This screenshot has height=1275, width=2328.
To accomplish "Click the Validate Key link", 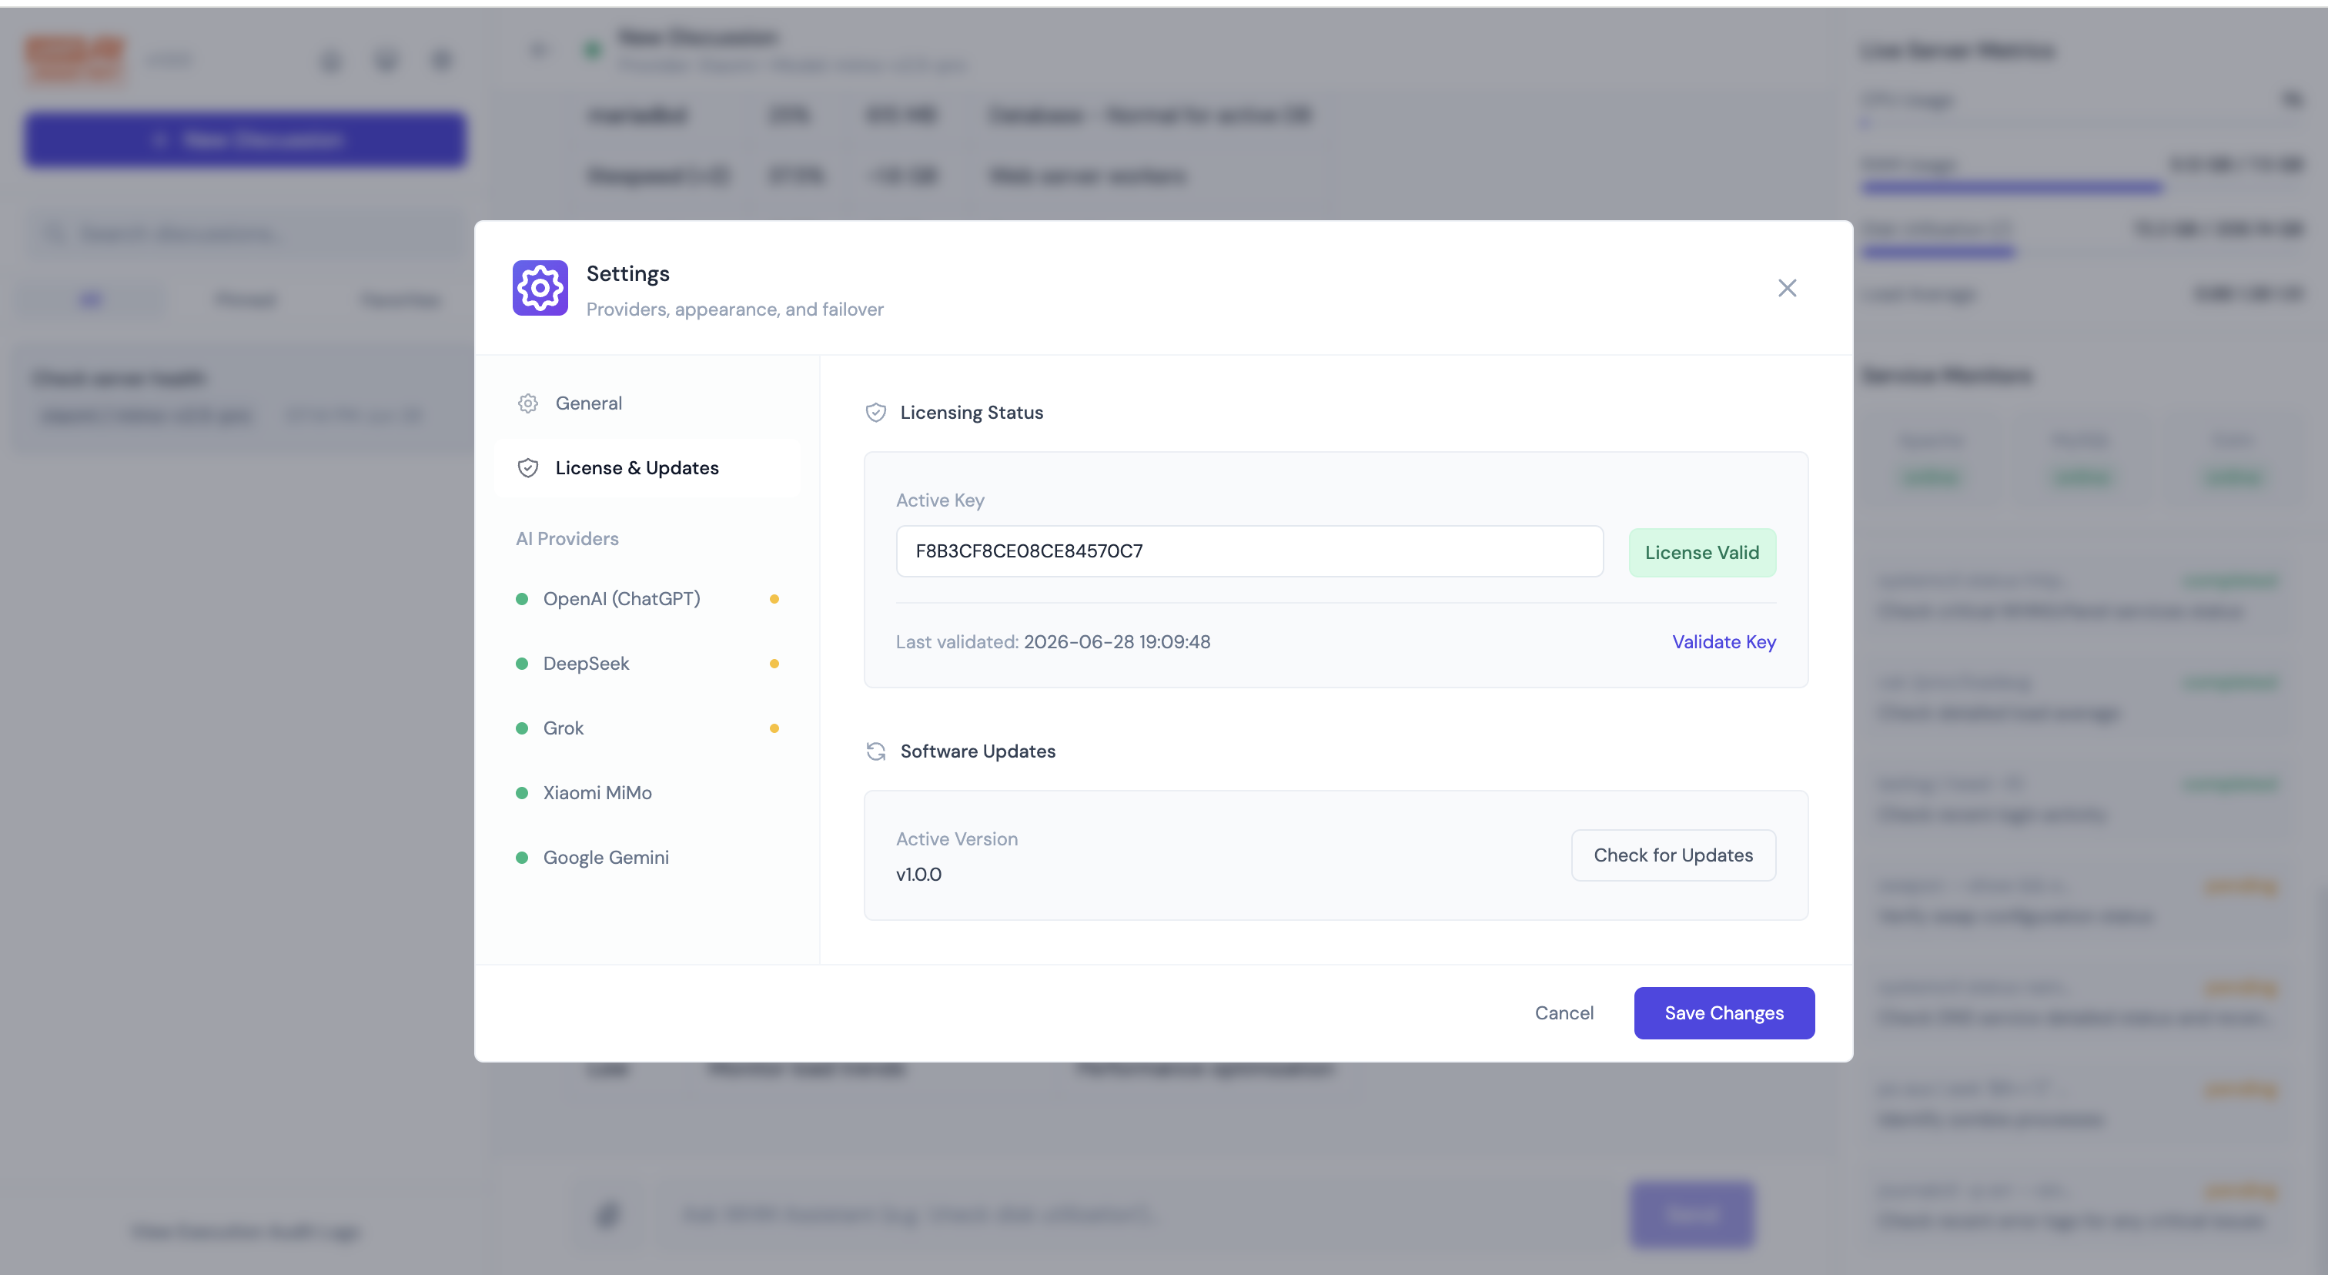I will [x=1724, y=641].
